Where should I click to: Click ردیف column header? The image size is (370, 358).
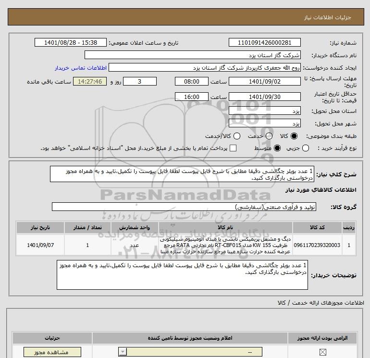(x=349, y=227)
